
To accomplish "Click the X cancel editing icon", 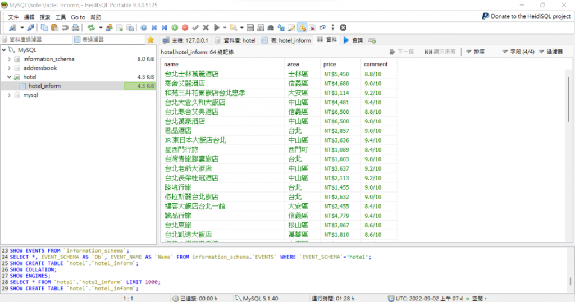I will point(206,28).
